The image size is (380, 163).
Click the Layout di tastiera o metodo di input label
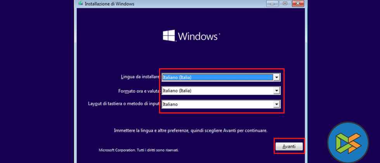(x=124, y=104)
